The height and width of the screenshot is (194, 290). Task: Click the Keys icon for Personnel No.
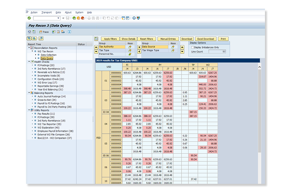point(130,54)
